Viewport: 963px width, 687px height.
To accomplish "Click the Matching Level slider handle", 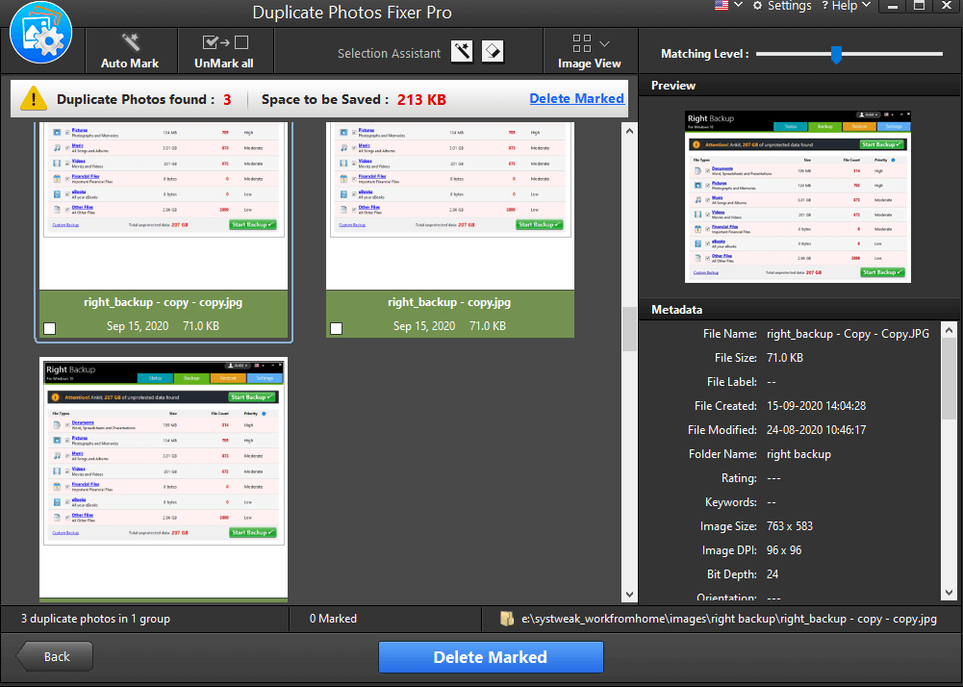I will [836, 54].
